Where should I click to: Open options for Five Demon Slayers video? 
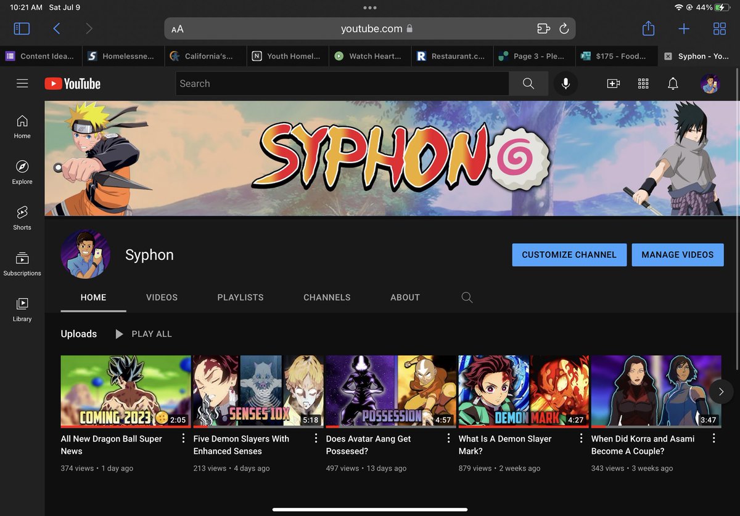click(316, 438)
